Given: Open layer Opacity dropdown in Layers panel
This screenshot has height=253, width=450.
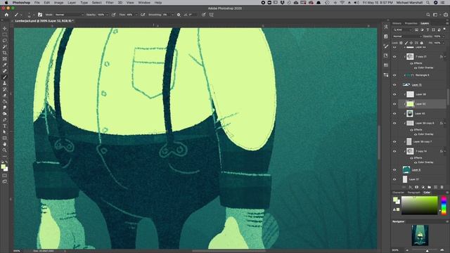Looking at the screenshot, I should (443, 37).
